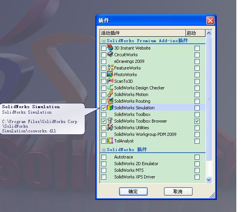Select the SolidWorks Design Checker row text

tap(139, 88)
